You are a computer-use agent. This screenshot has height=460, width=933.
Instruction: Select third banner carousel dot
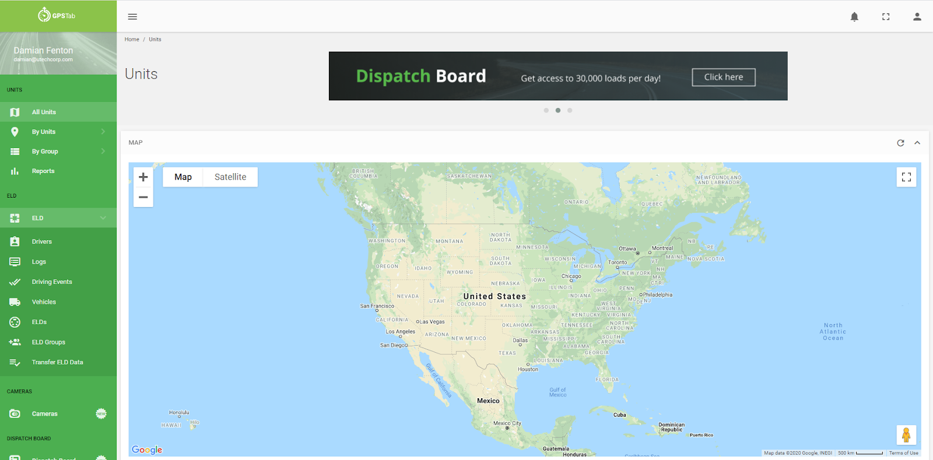pyautogui.click(x=570, y=110)
